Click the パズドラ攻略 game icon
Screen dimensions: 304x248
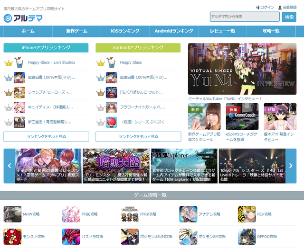point(71,237)
